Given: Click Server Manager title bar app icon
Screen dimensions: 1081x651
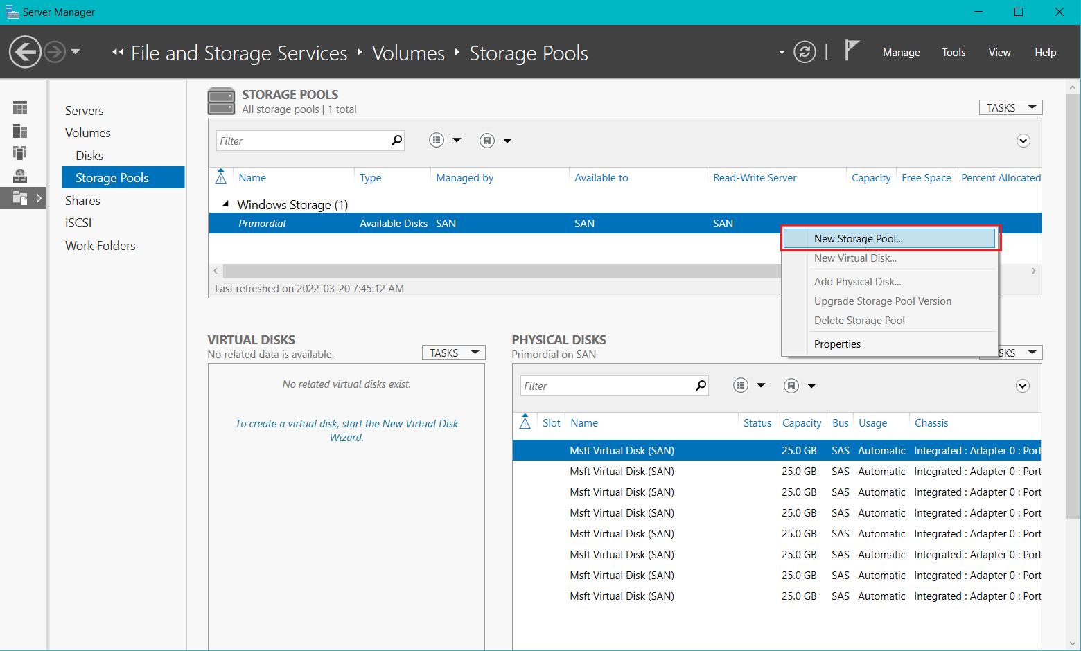Looking at the screenshot, I should pos(12,12).
